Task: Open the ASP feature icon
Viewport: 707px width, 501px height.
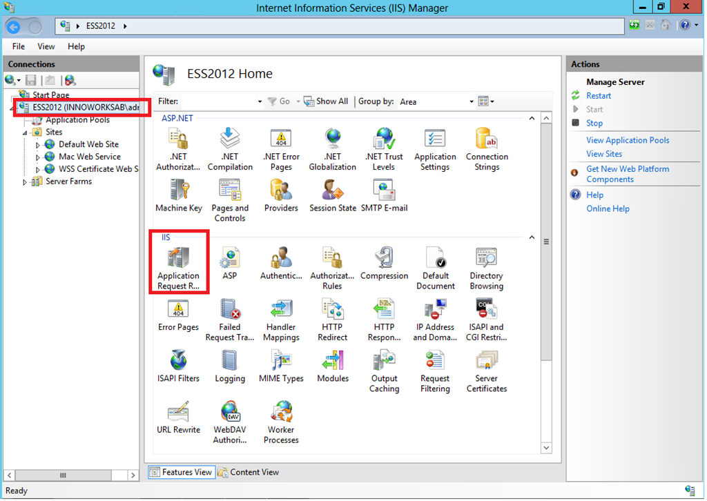Action: pos(230,263)
